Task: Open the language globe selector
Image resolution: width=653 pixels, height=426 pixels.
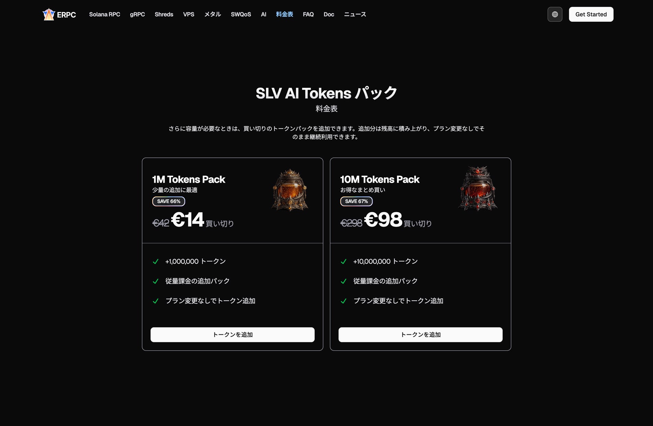Action: point(555,14)
